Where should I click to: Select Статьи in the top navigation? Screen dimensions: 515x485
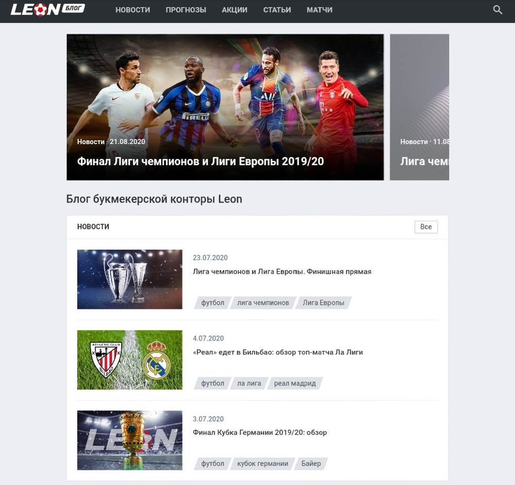tap(277, 10)
